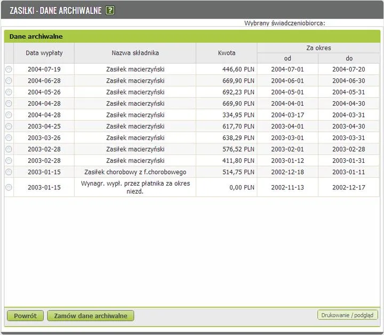This screenshot has width=384, height=335.
Task: Click the Nazwa składnika column header
Action: click(135, 53)
